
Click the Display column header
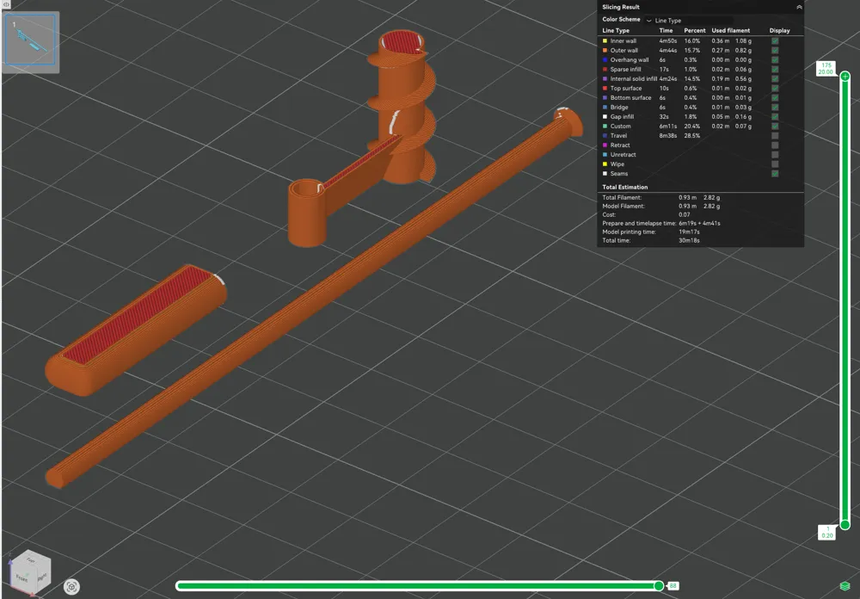779,31
